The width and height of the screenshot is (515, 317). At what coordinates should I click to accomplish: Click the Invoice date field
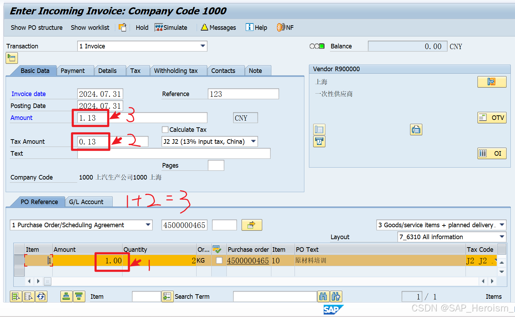(100, 94)
